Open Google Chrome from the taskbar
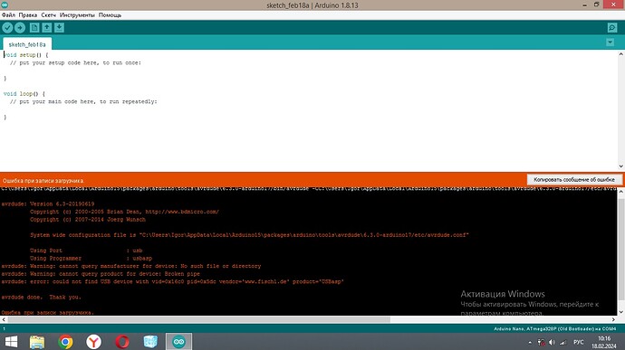This screenshot has width=625, height=350. [65, 342]
